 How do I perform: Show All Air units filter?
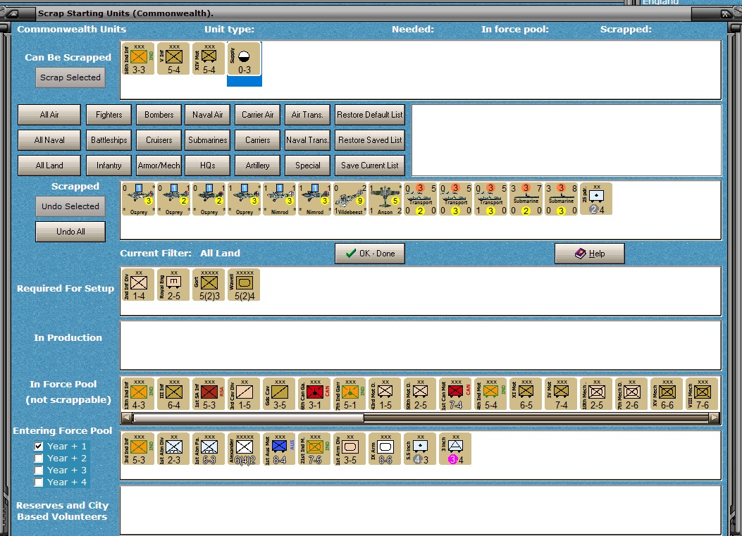click(x=49, y=115)
